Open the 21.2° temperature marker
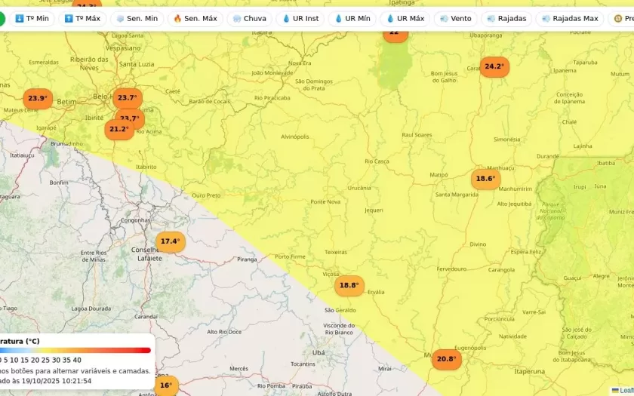This screenshot has width=634, height=396. [x=119, y=129]
